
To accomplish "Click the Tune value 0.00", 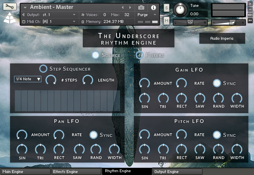I will (194, 14).
